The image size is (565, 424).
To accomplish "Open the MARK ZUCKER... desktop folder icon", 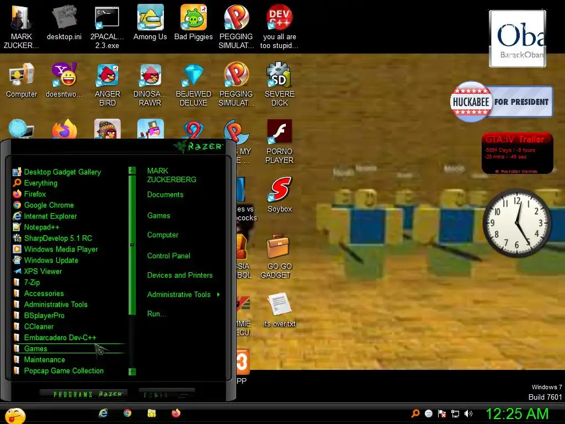I will coord(21,26).
